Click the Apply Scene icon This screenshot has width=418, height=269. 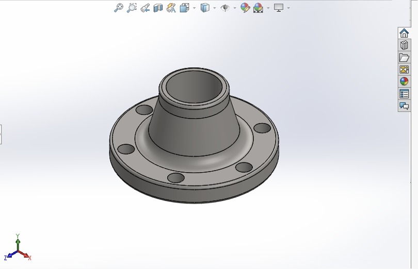259,8
